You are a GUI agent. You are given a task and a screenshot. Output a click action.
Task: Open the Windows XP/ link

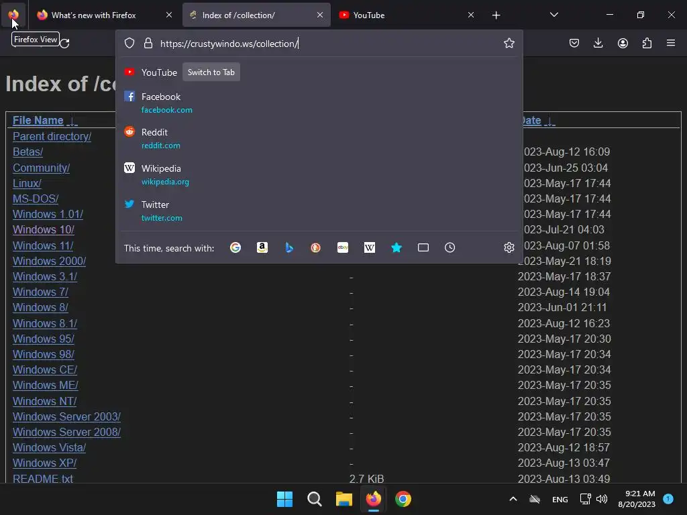point(45,463)
